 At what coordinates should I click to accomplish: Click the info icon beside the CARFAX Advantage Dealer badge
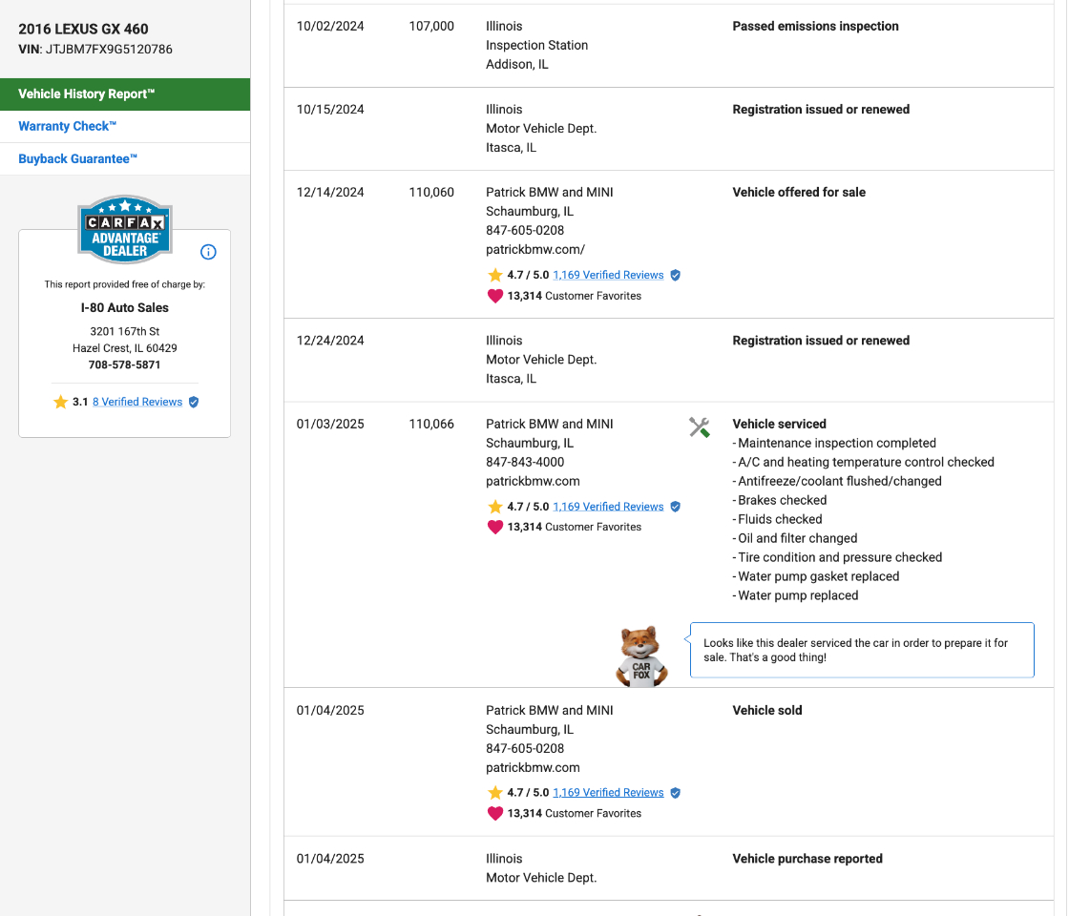208,252
